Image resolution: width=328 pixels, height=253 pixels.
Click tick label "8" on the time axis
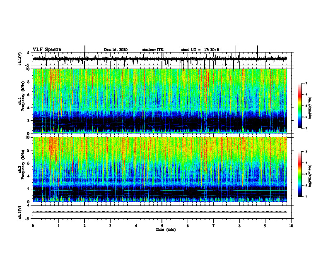[239, 226]
